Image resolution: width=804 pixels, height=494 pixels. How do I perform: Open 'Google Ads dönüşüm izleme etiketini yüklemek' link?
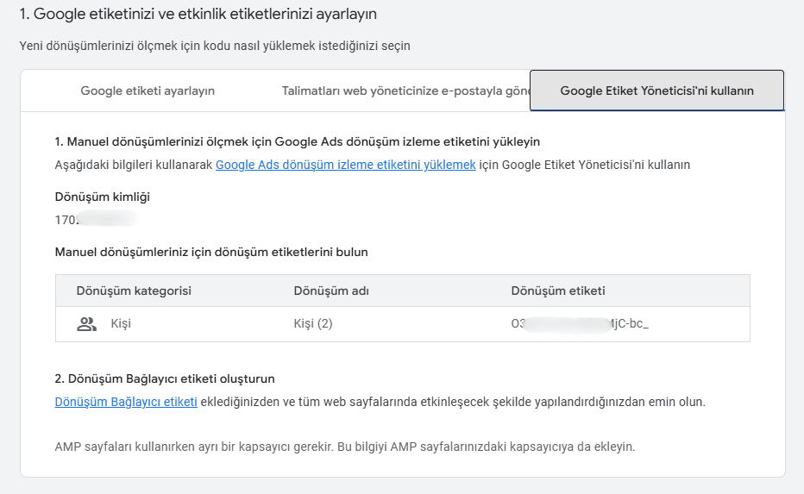click(x=346, y=165)
